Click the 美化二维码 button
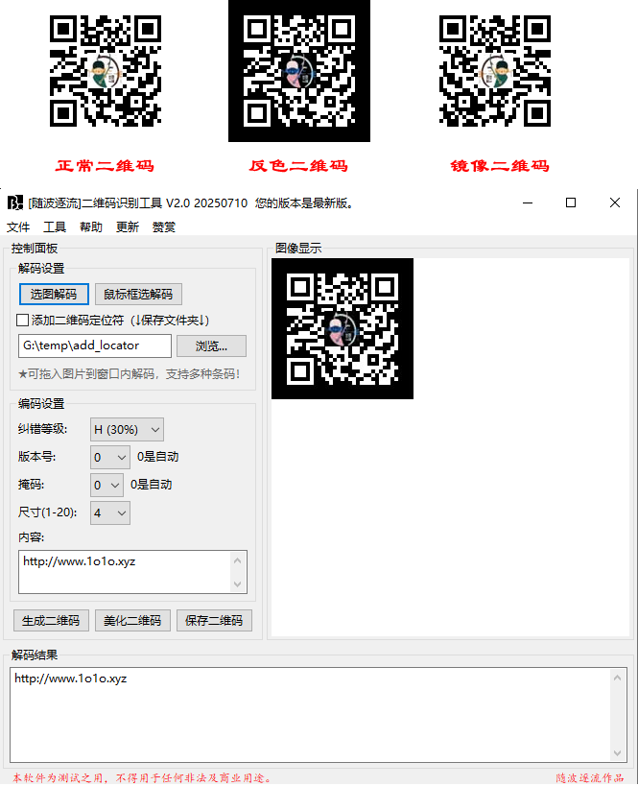 point(132,621)
